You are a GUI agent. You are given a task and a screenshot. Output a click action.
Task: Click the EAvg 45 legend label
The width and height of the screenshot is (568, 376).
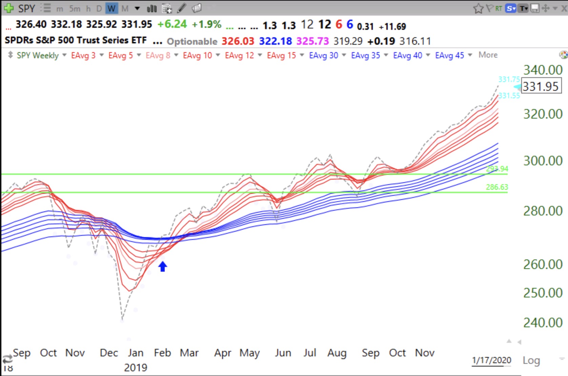[449, 55]
